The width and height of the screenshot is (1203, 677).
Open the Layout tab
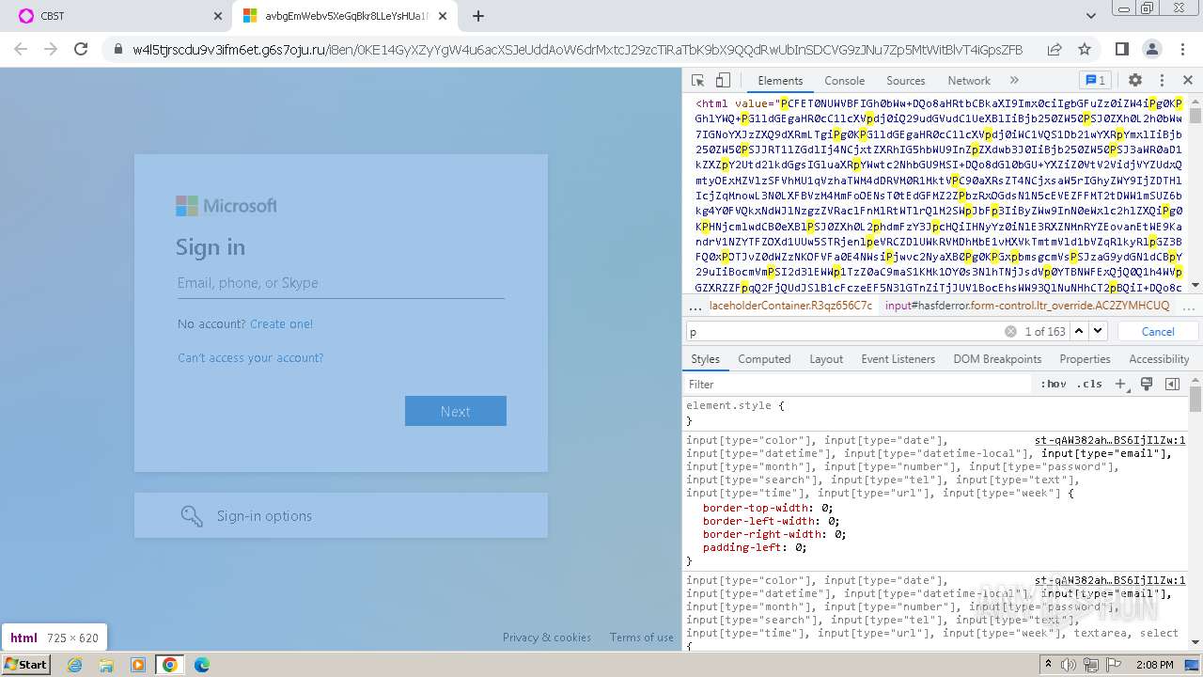826,359
